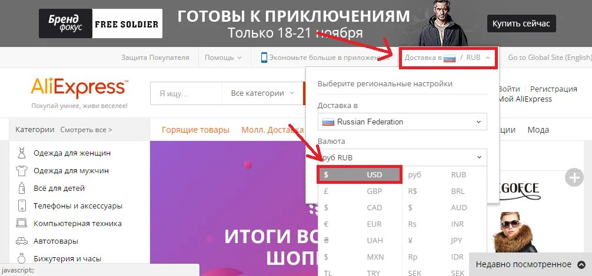Click Купить сейчас button in banner
This screenshot has height=276, width=592.
coord(521,23)
